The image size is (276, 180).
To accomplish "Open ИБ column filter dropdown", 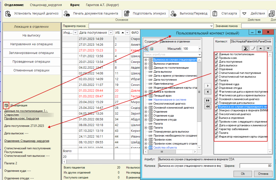I will tap(127, 33).
